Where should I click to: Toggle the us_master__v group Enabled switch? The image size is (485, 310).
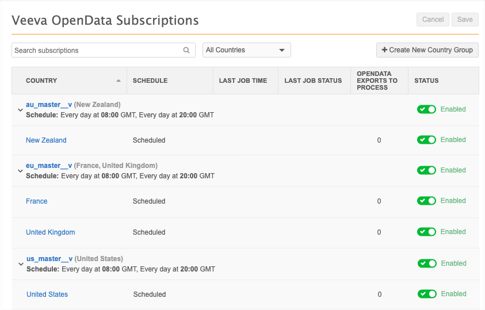point(426,263)
